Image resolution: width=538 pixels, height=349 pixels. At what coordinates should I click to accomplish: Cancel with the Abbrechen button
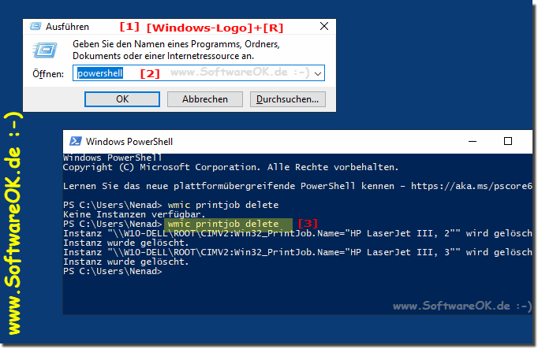tap(205, 99)
